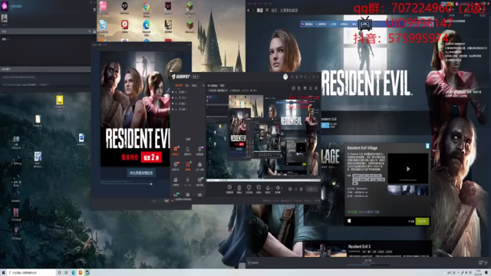
Task: Open the dropdown pill beside streaming app logo
Action: coord(196,77)
